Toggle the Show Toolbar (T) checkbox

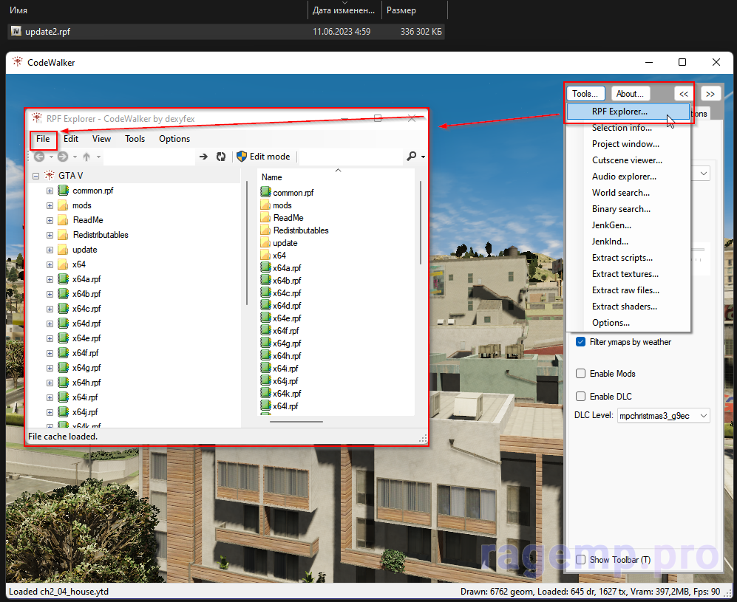(x=581, y=560)
